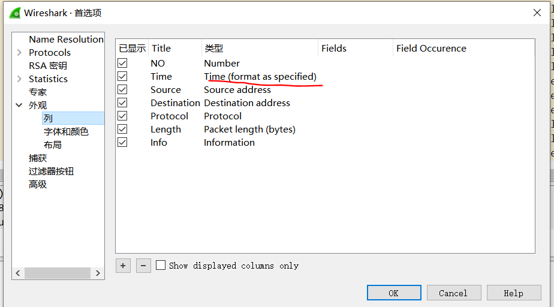Open the 过滤器按钮 preferences page
The width and height of the screenshot is (554, 307).
pyautogui.click(x=51, y=171)
